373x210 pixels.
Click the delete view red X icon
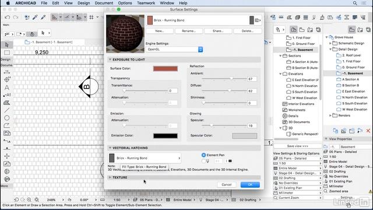click(368, 131)
